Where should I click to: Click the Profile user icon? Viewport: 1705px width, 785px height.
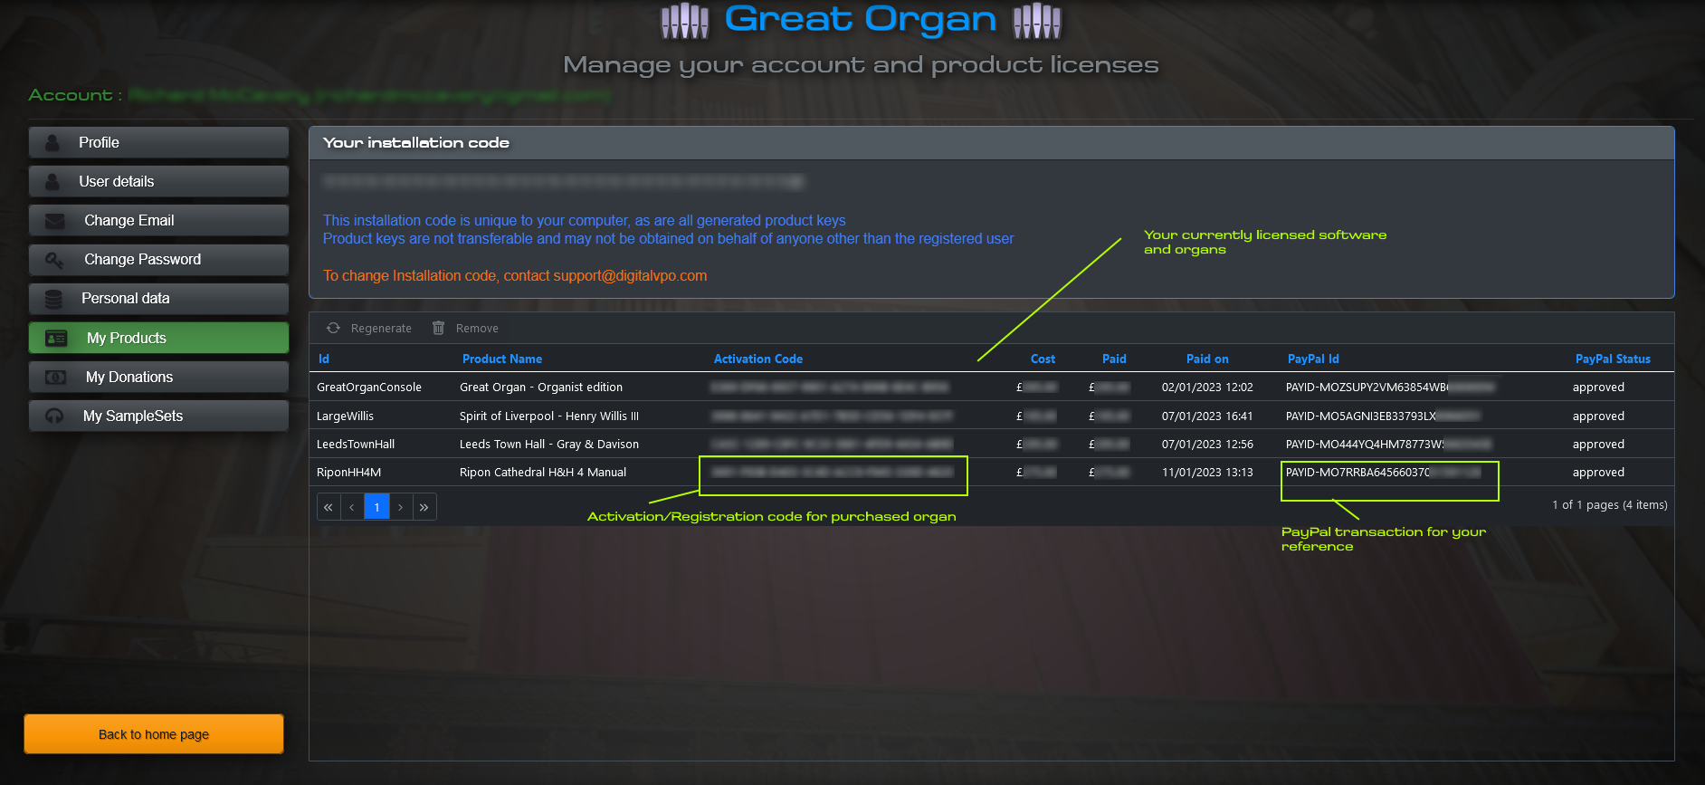click(52, 142)
